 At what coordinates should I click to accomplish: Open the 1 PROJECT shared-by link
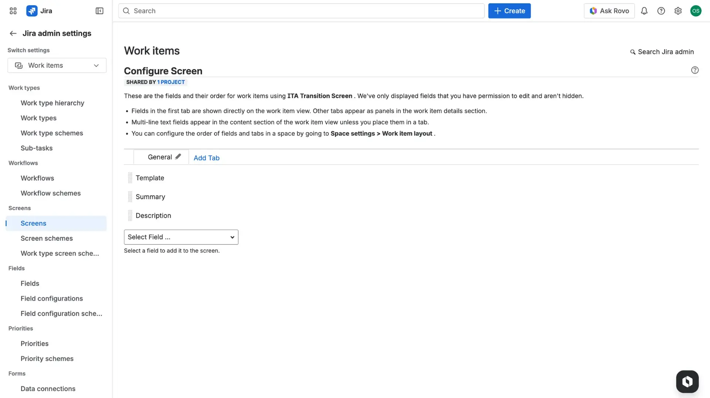point(171,82)
